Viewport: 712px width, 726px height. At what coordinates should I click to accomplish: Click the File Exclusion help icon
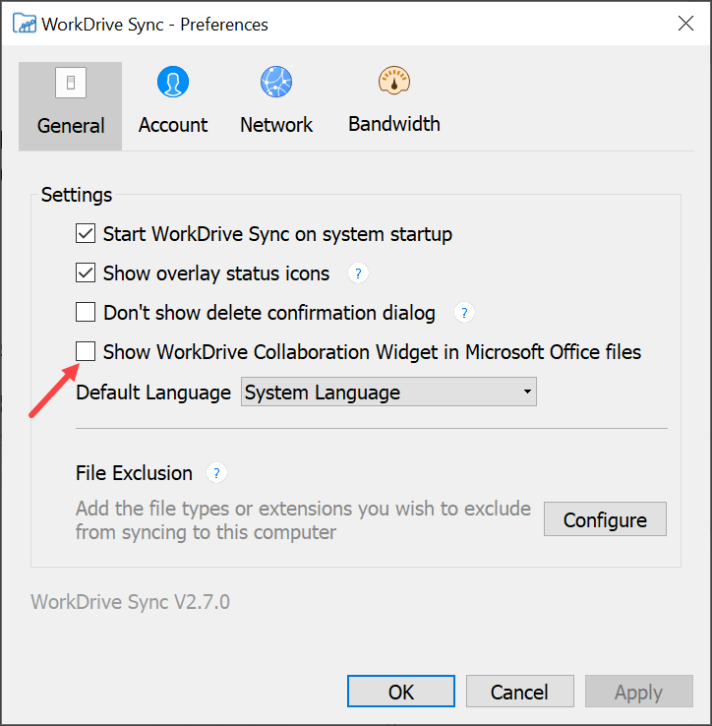click(x=216, y=473)
